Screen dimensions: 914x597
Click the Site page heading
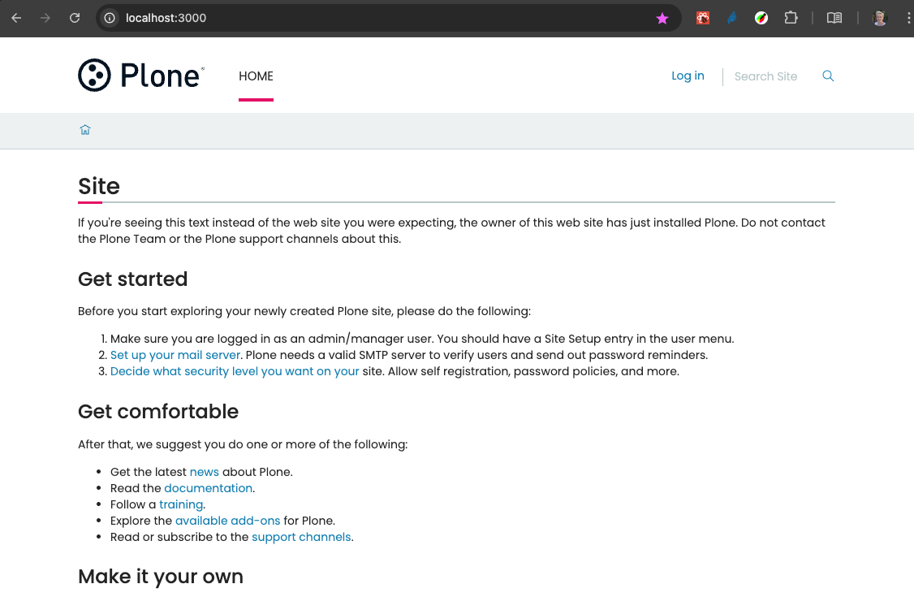pyautogui.click(x=99, y=186)
